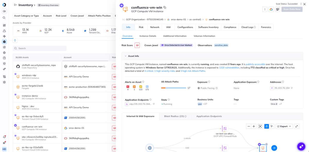309x152 pixels.
Task: Click the Inventory Overview chip
Action: pos(48,5)
